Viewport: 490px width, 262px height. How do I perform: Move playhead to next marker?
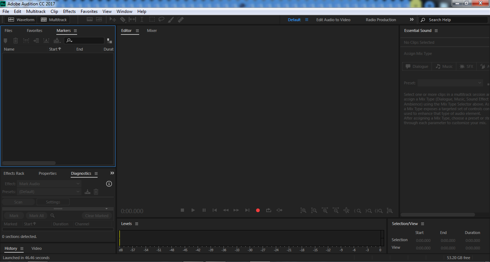coord(247,210)
